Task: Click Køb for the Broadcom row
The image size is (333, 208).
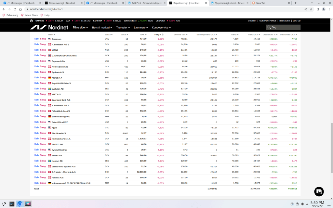Action: 36,39
